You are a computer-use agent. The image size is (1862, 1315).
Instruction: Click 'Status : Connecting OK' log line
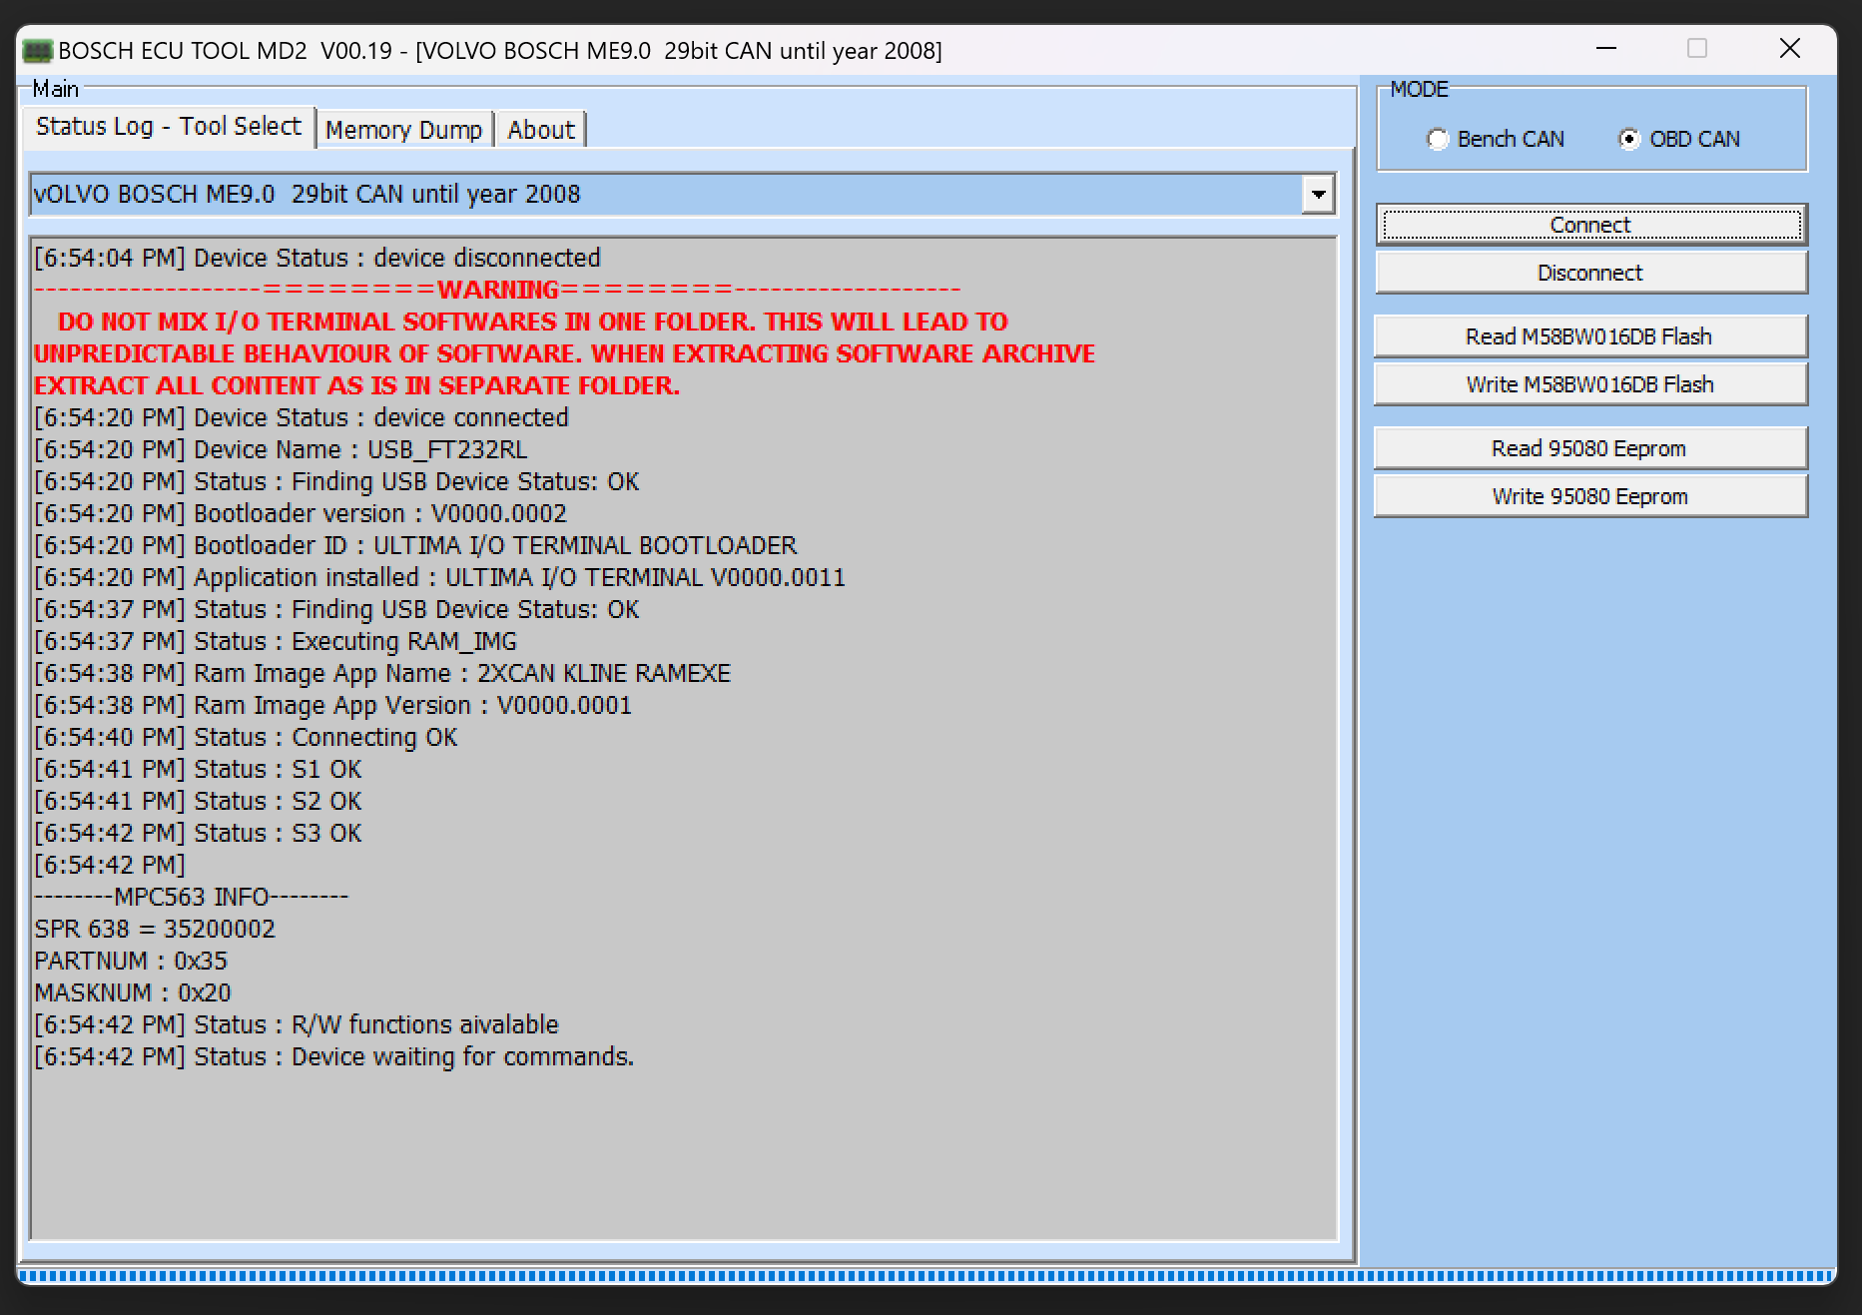[246, 738]
